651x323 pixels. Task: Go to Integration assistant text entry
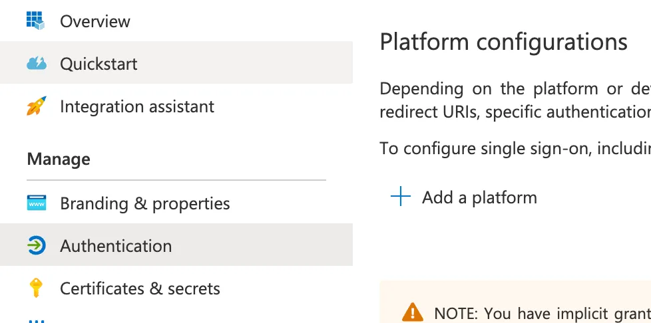click(x=137, y=106)
